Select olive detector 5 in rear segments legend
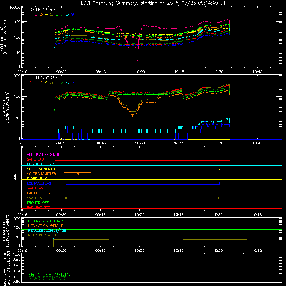 click(51, 83)
